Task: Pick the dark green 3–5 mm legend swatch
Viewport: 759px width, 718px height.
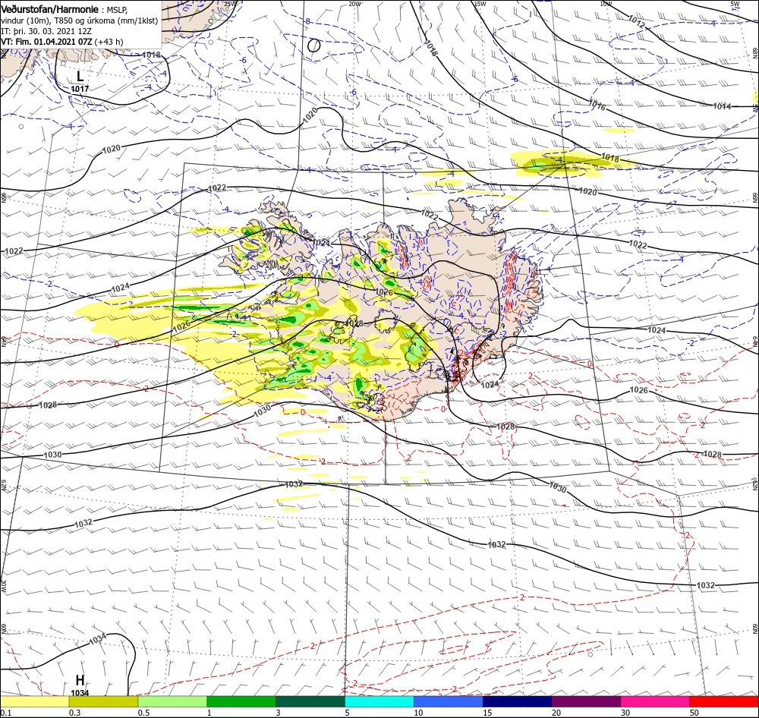Action: 310,701
